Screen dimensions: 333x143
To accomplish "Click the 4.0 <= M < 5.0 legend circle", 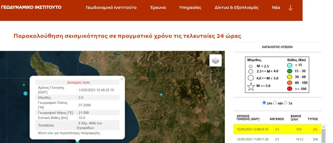I will tap(251, 78).
